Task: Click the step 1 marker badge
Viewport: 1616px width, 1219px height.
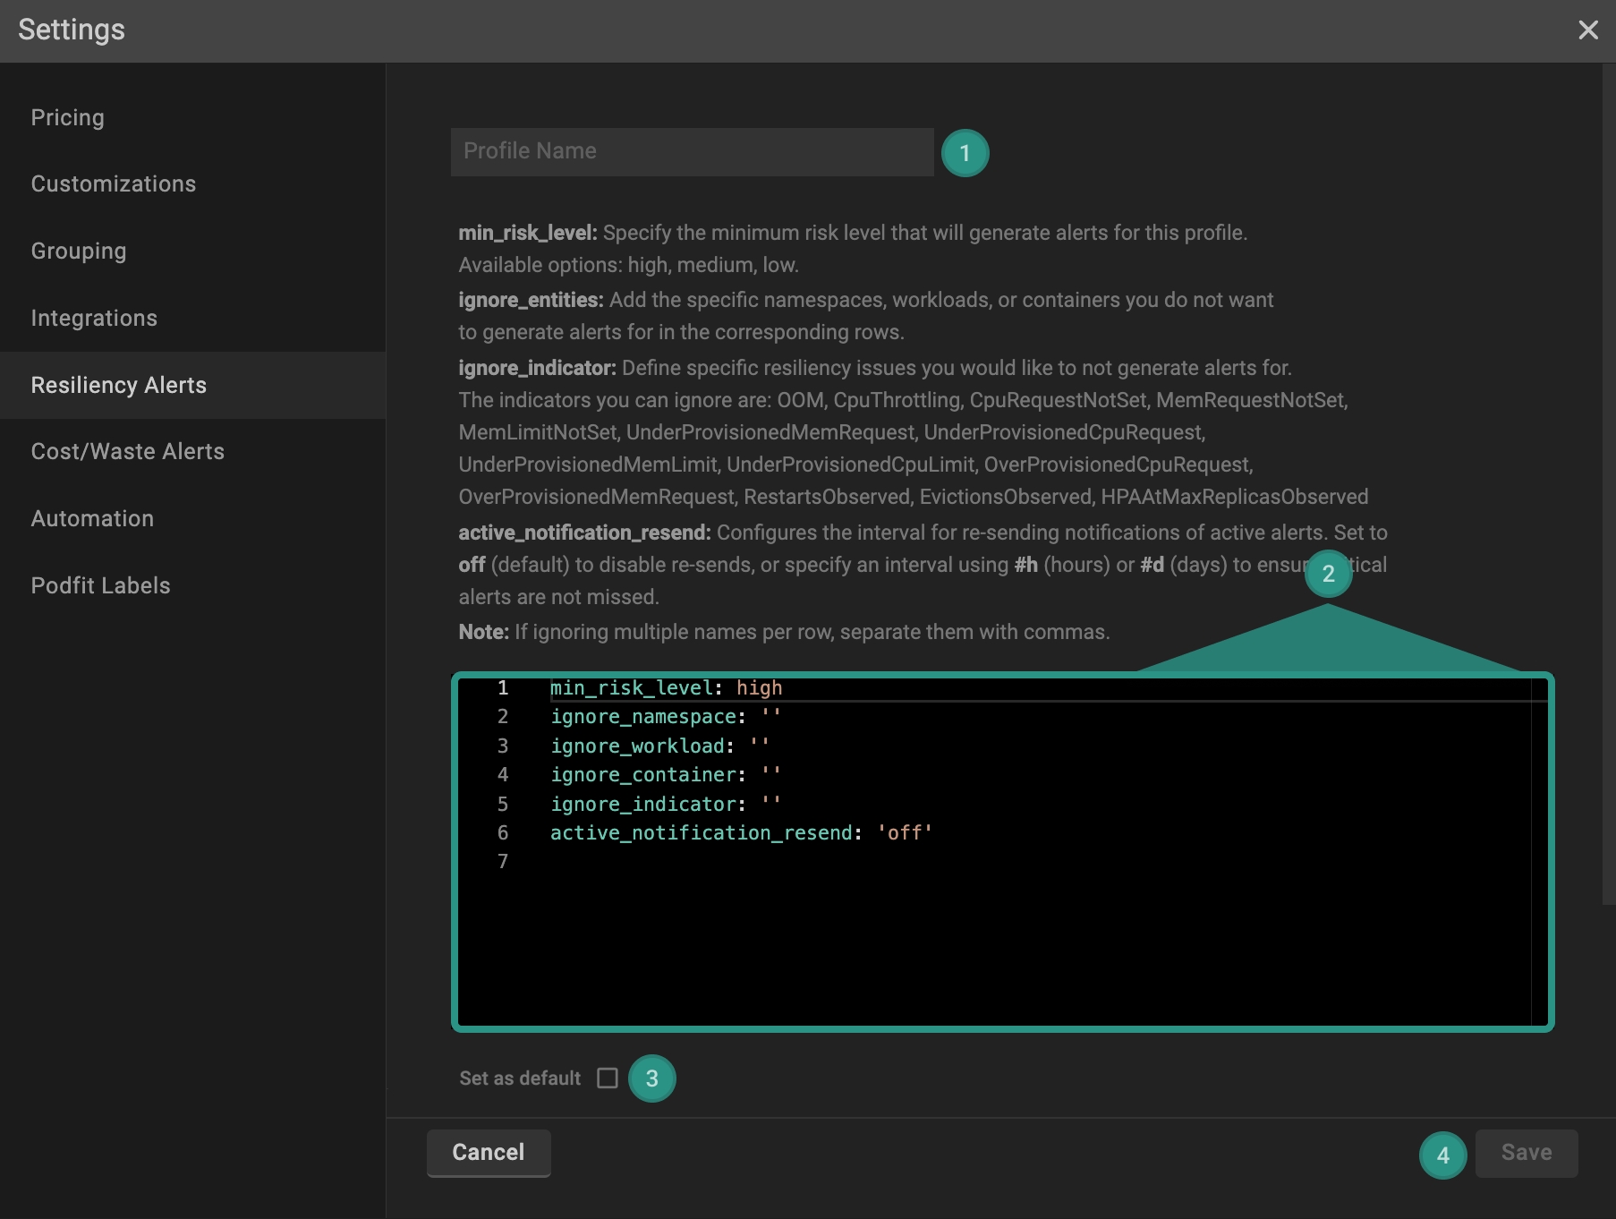Action: pyautogui.click(x=965, y=153)
